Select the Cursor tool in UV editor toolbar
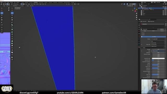The height and width of the screenshot is (94, 167). [2, 10]
